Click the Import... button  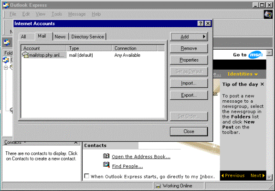point(189,83)
